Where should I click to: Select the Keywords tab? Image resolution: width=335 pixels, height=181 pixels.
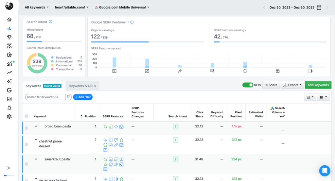point(33,86)
